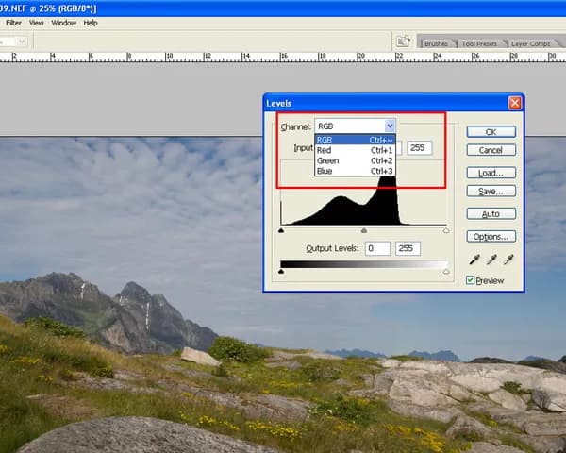Toggle the Preview checkbox
The width and height of the screenshot is (566, 453).
click(x=471, y=280)
